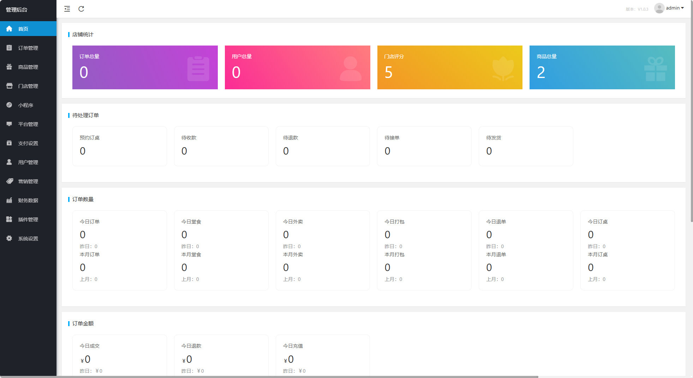Click the refresh page icon
693x378 pixels.
pyautogui.click(x=81, y=9)
